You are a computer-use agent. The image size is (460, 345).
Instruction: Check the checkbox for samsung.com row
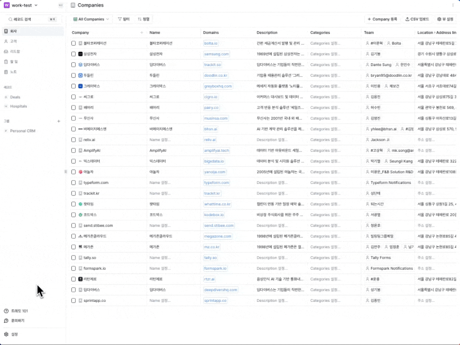click(74, 54)
